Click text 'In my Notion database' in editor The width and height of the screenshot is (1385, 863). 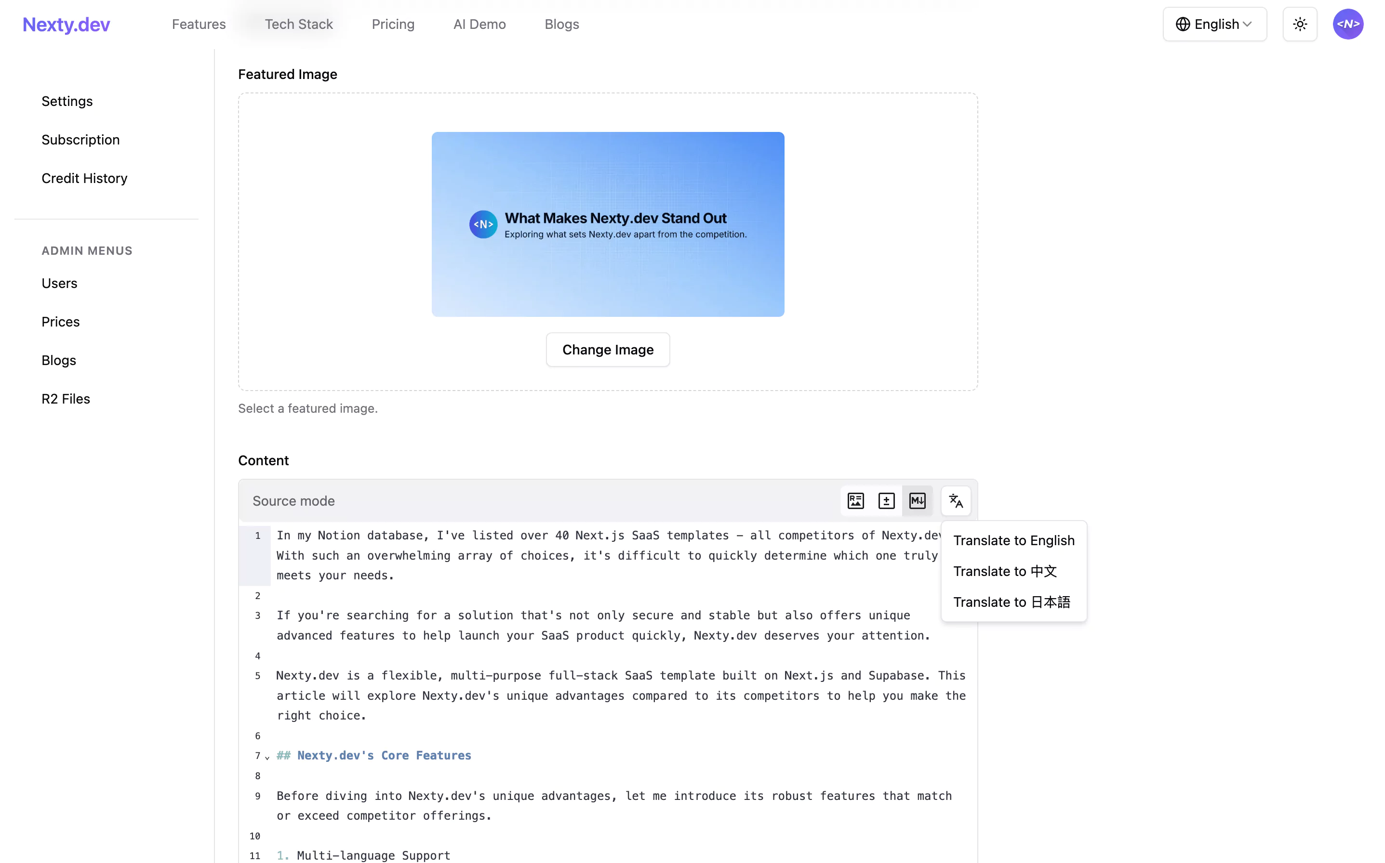[x=349, y=536]
